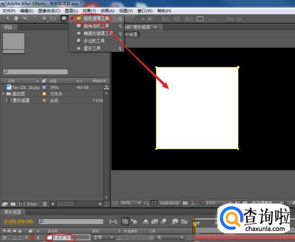Choose 星形工具 from the shape tool list

point(91,48)
